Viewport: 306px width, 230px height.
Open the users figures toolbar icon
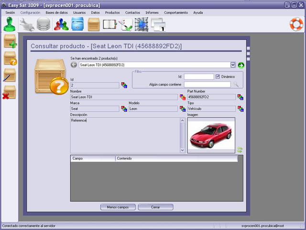point(61,24)
